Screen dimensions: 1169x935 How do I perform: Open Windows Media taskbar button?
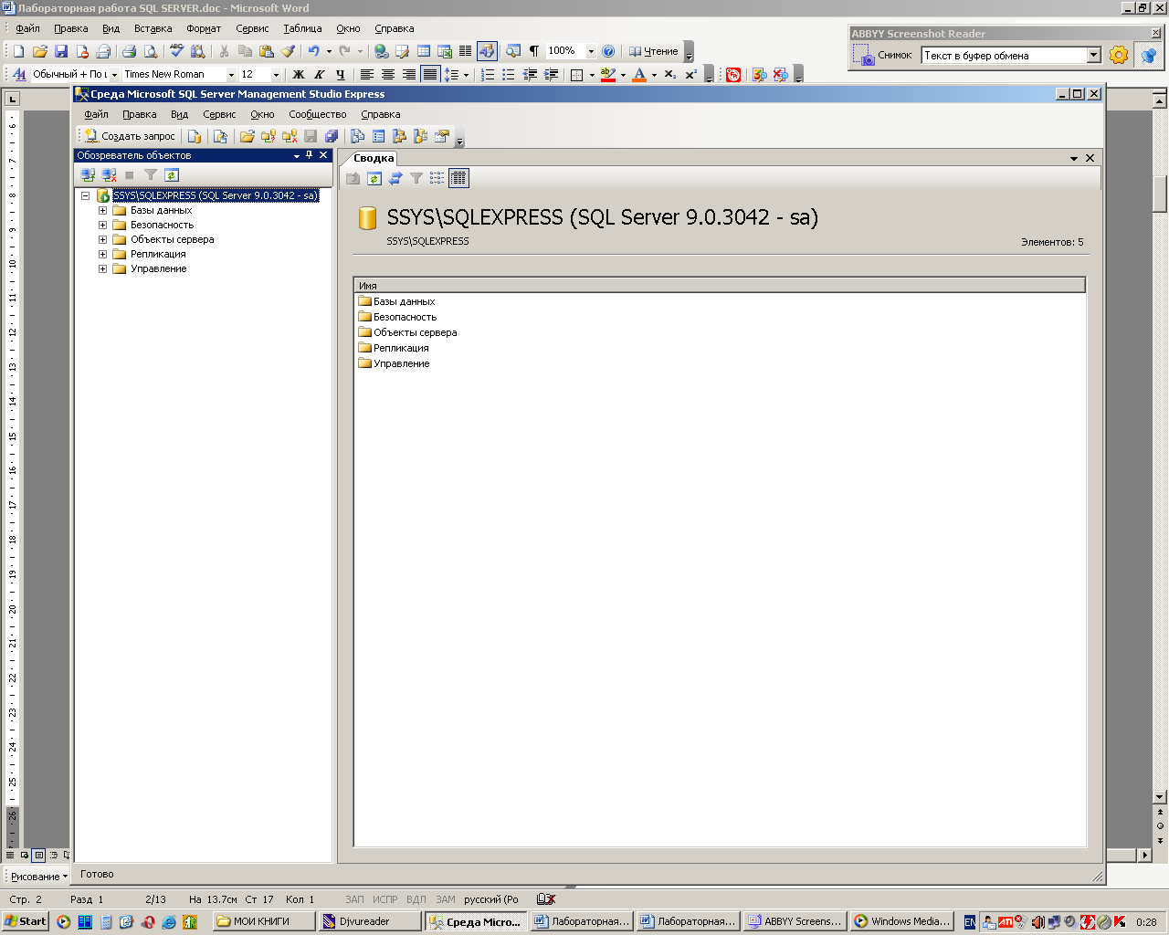(x=900, y=921)
